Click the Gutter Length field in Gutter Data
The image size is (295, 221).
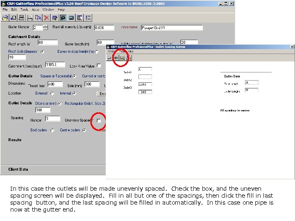252,90
